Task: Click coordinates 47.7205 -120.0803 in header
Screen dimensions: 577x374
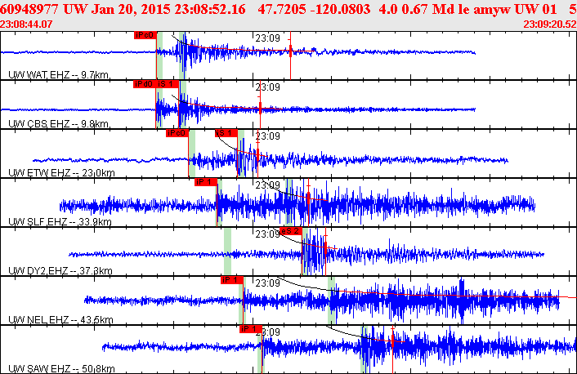Action: (x=314, y=9)
